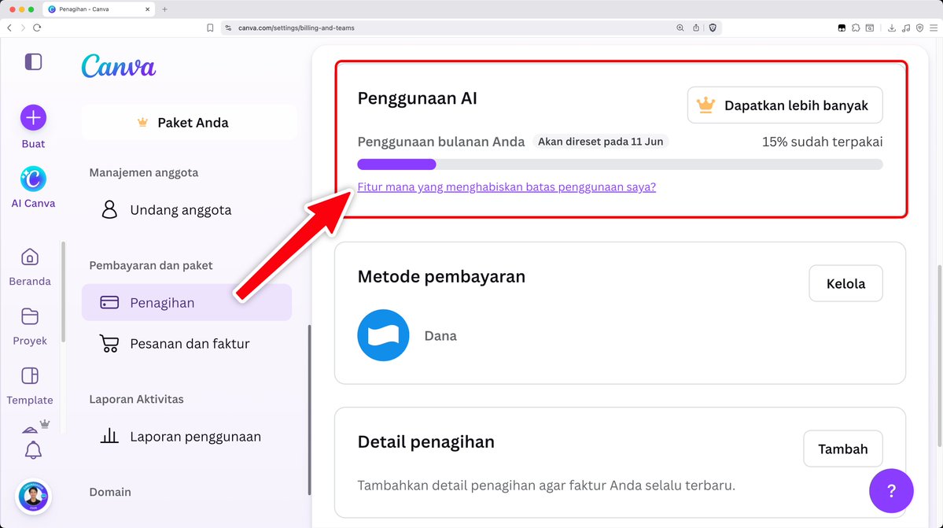943x528 pixels.
Task: Click the share icon in address bar
Action: [696, 28]
